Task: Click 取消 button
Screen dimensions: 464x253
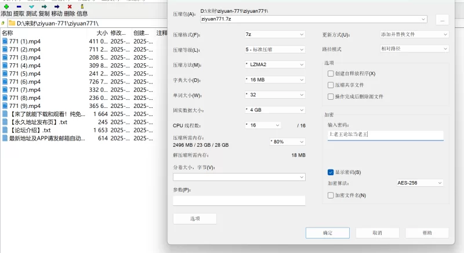Action: pyautogui.click(x=378, y=233)
